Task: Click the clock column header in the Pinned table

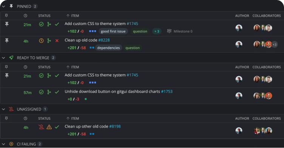Action: point(25,16)
